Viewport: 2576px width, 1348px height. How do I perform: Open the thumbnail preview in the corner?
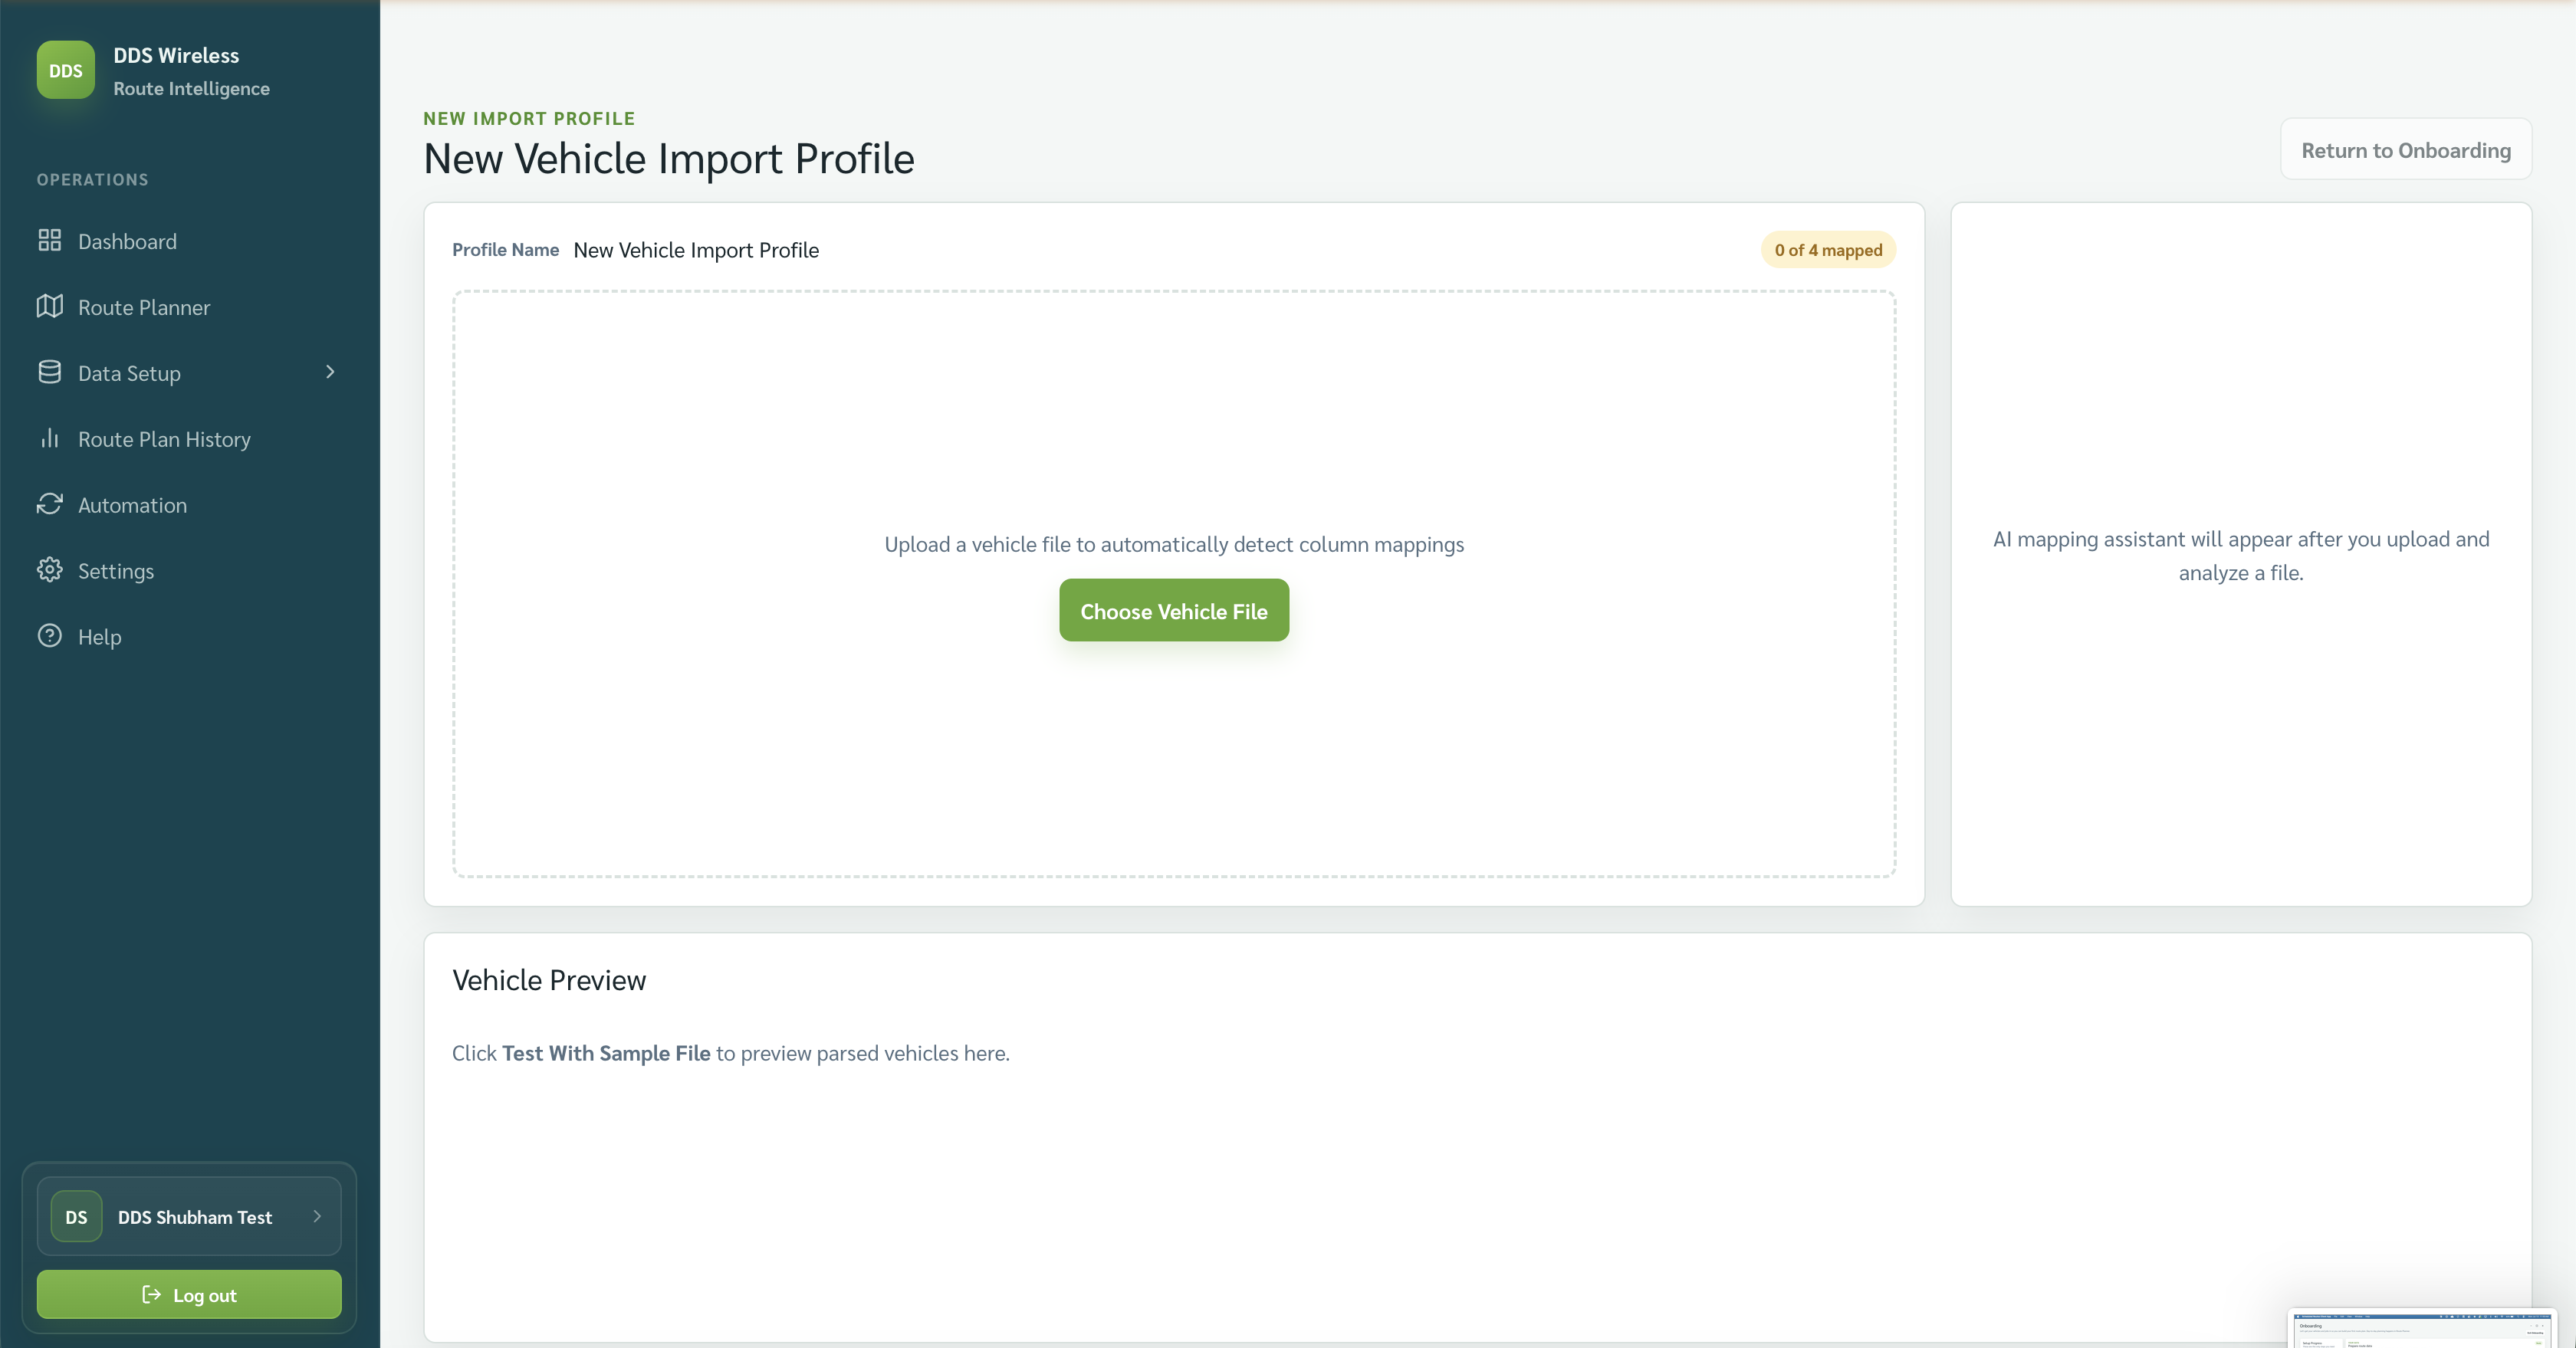tap(2422, 1329)
